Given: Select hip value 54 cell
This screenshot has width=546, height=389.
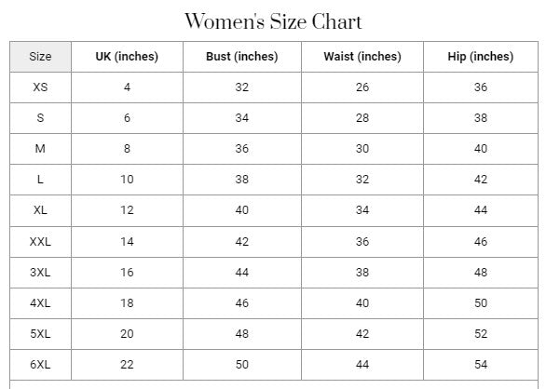Looking at the screenshot, I should click(481, 365).
